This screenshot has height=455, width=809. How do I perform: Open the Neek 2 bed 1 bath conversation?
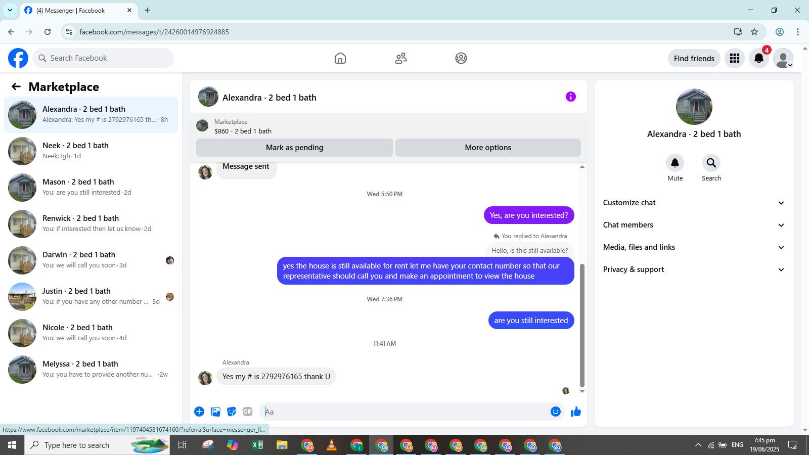point(91,151)
